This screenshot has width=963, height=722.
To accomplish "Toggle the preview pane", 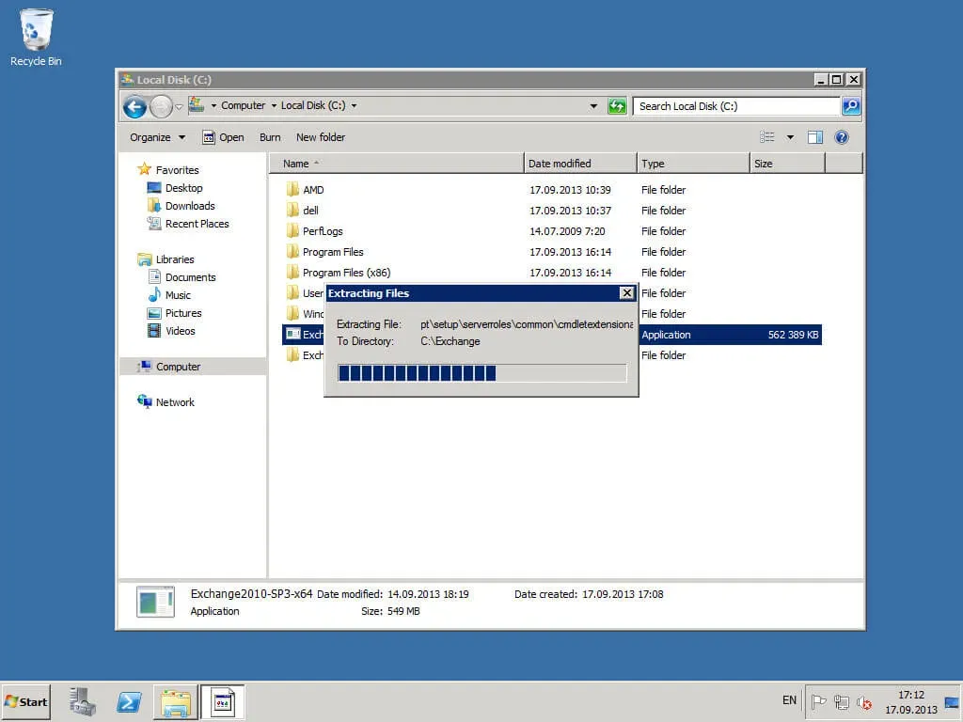I will (x=815, y=137).
